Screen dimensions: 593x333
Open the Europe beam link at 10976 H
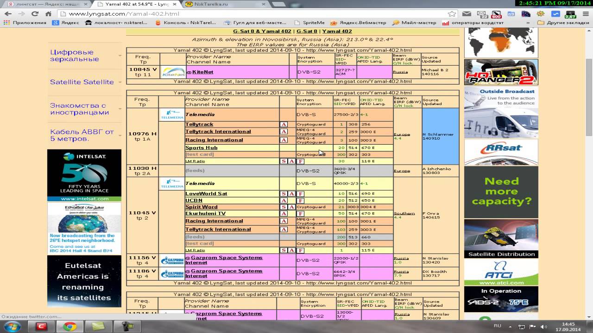click(x=402, y=135)
